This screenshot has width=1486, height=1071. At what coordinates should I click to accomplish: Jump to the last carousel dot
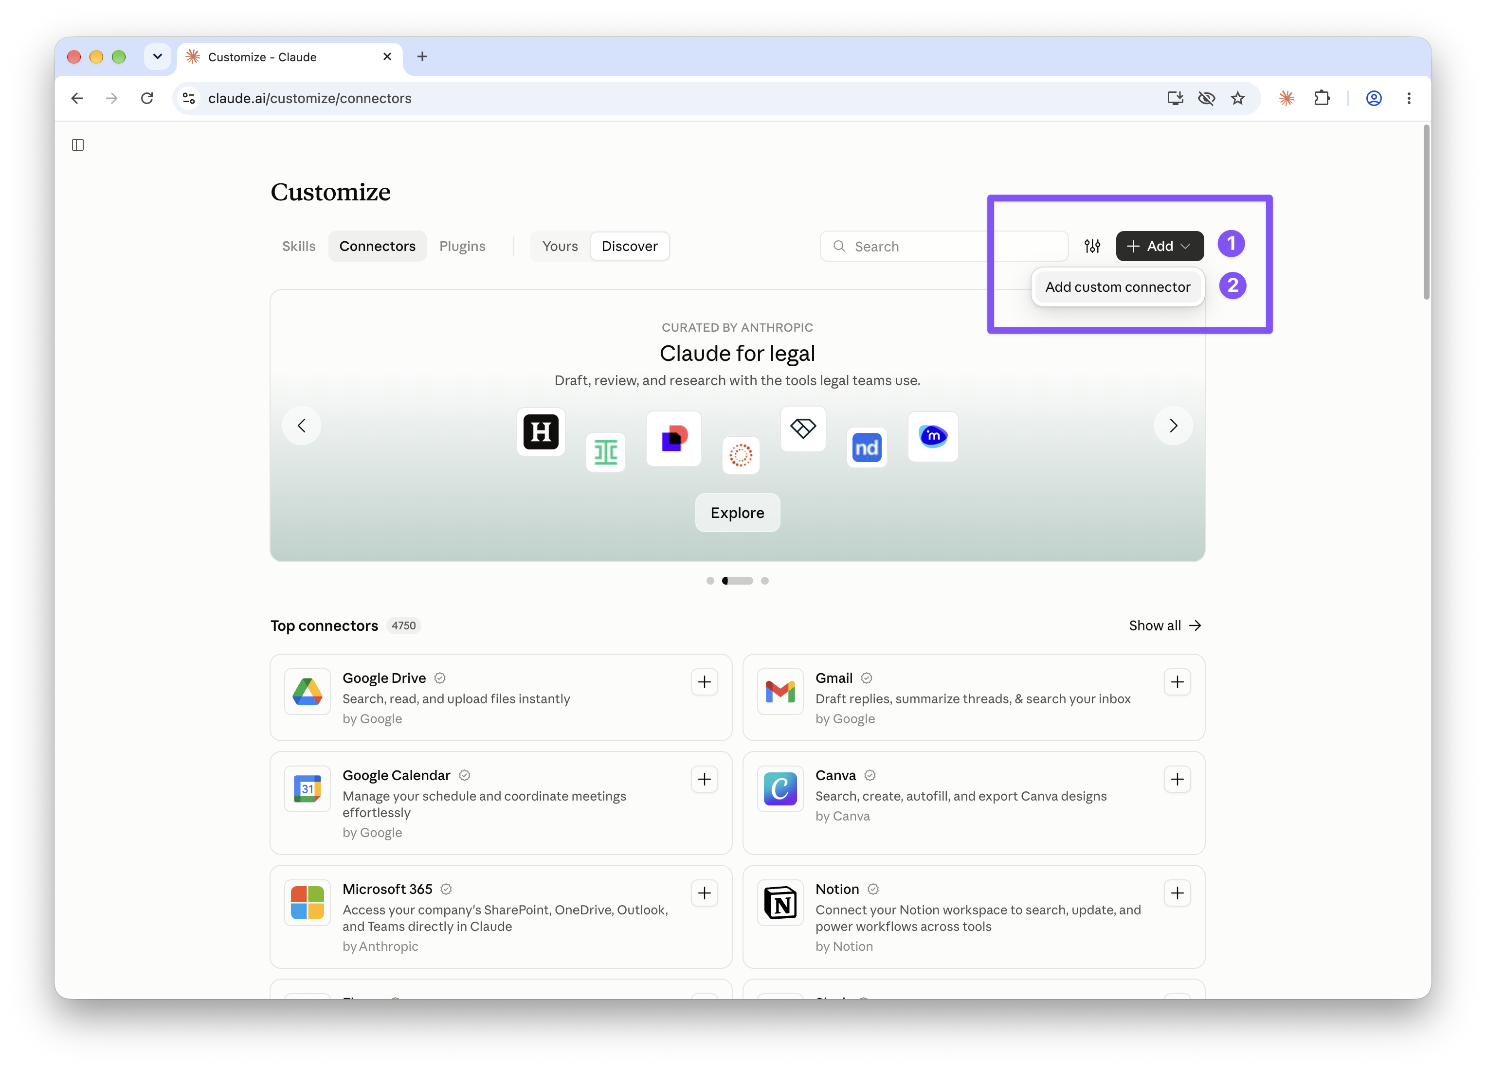click(x=764, y=580)
